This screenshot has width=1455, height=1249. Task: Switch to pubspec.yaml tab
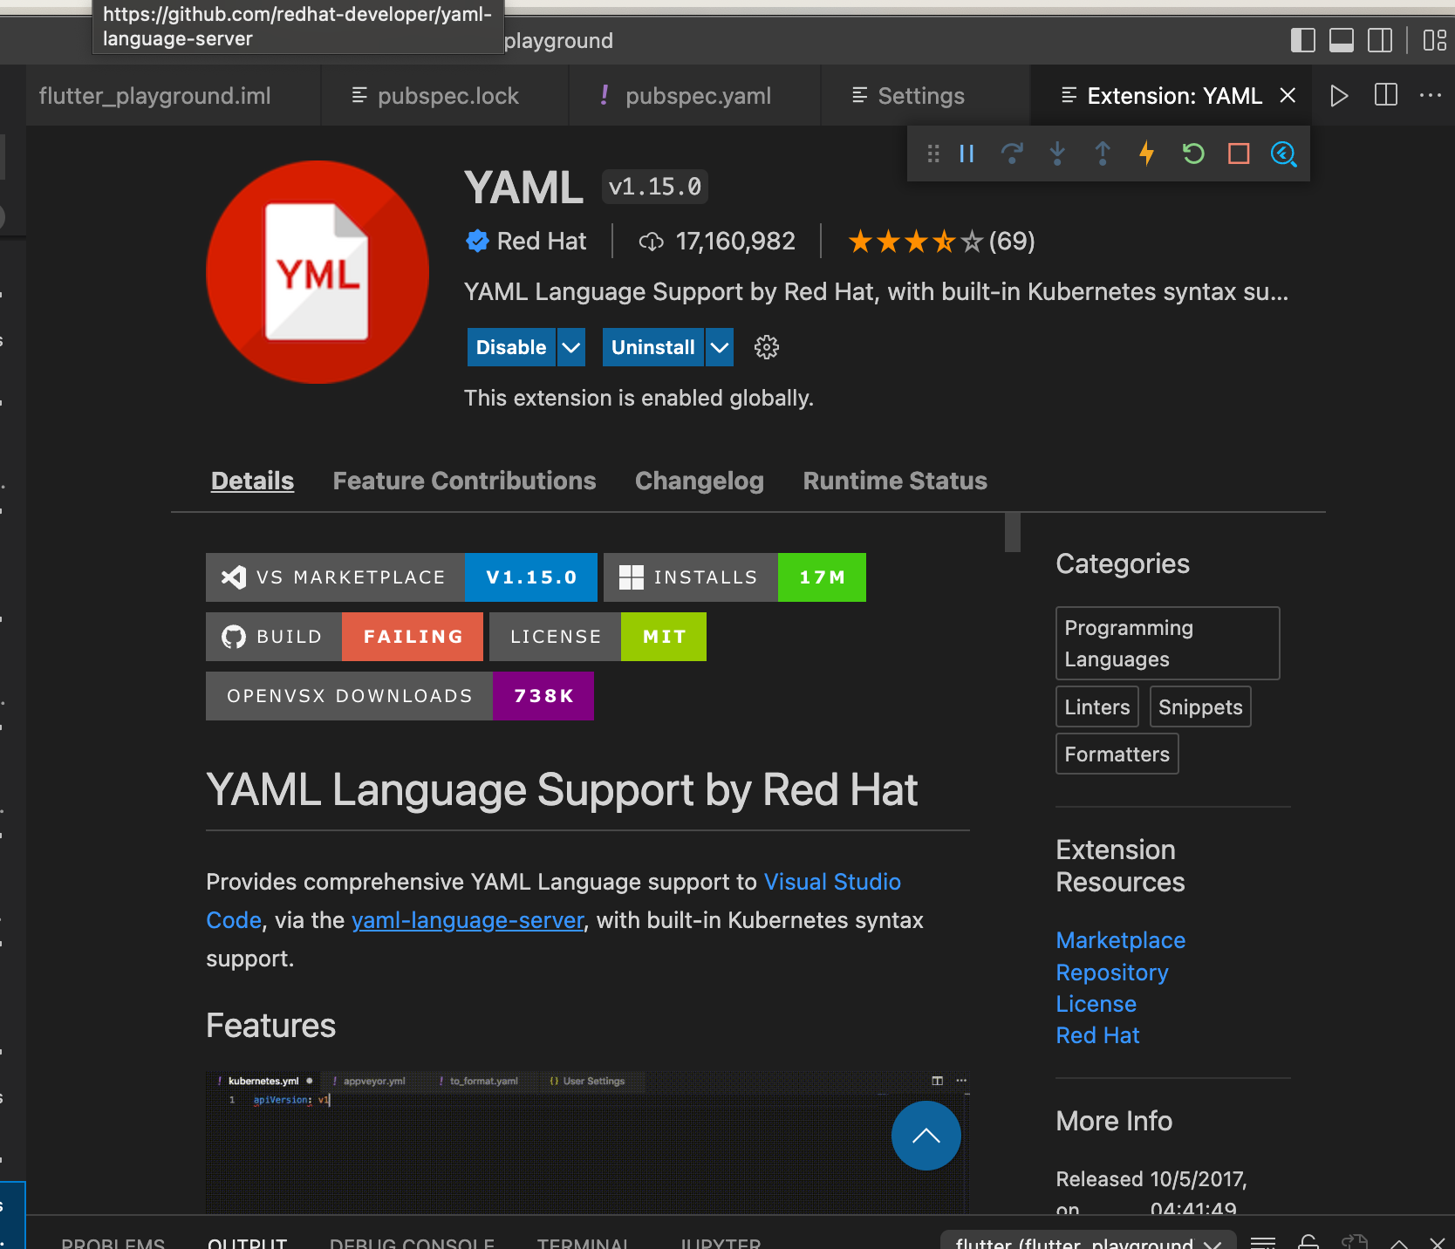694,95
